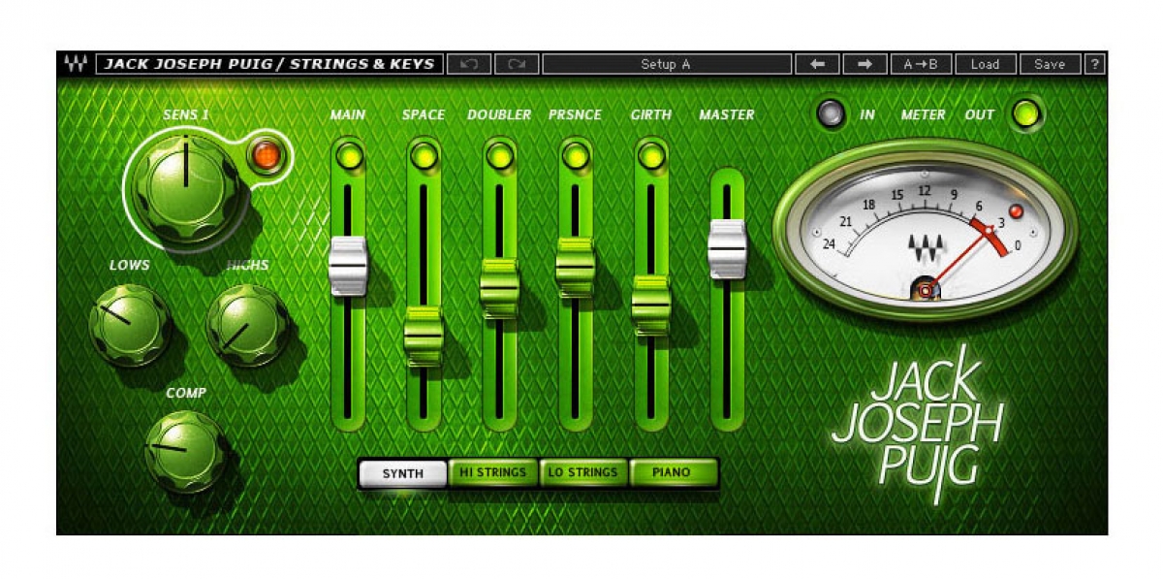Undo the last change with the undo arrow

(x=469, y=65)
